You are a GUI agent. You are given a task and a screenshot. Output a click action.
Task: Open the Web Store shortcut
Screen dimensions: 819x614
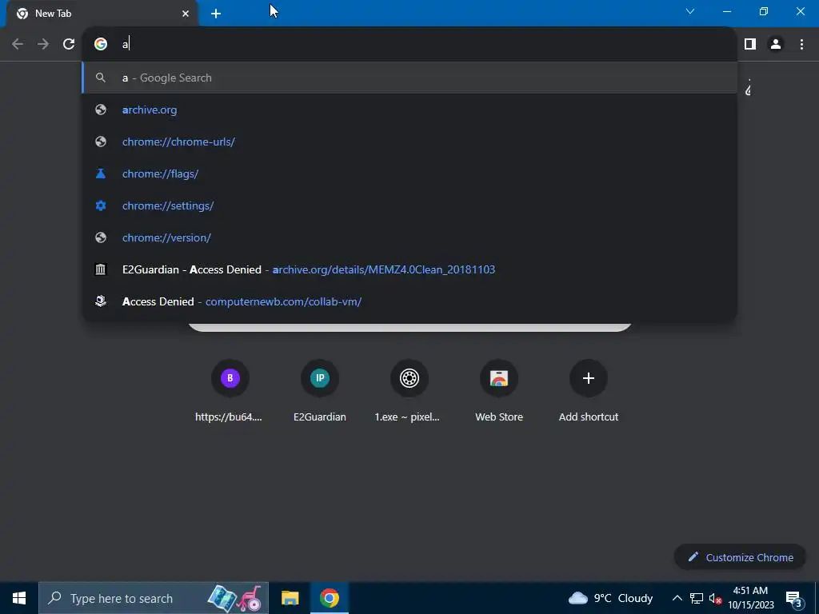[x=499, y=390]
